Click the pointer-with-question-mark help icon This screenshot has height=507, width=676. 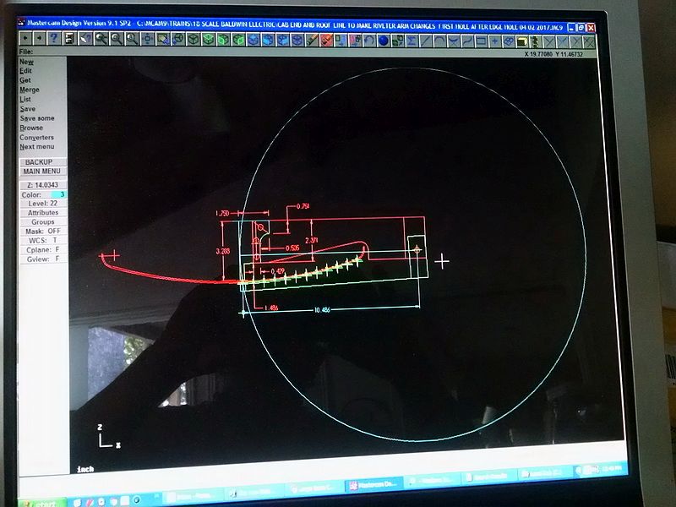pos(85,39)
